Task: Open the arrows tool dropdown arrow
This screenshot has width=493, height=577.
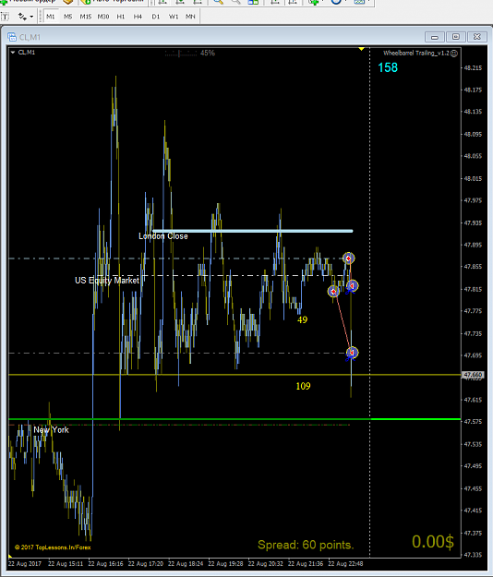Action: click(x=31, y=17)
